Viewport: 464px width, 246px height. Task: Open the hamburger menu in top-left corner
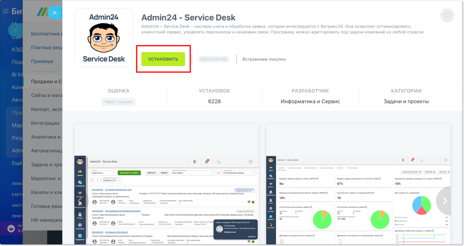[x=6, y=11]
